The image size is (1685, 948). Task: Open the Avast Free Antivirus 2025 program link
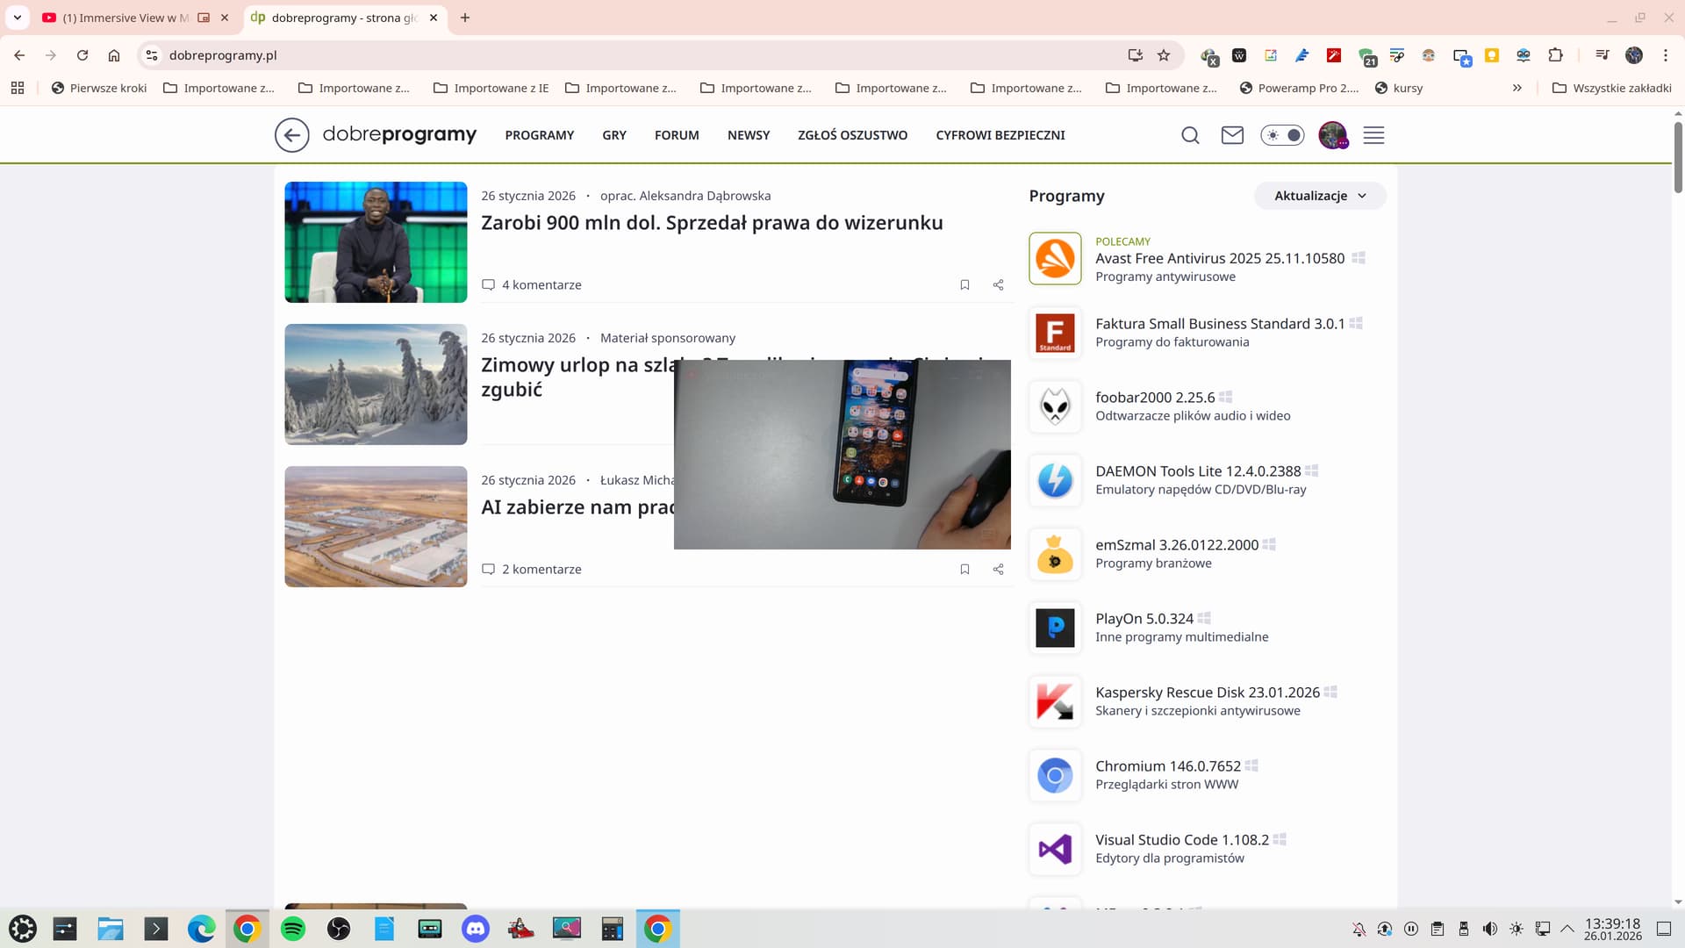click(x=1219, y=258)
